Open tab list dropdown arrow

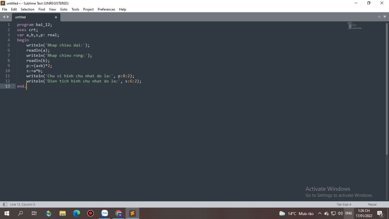click(x=384, y=17)
